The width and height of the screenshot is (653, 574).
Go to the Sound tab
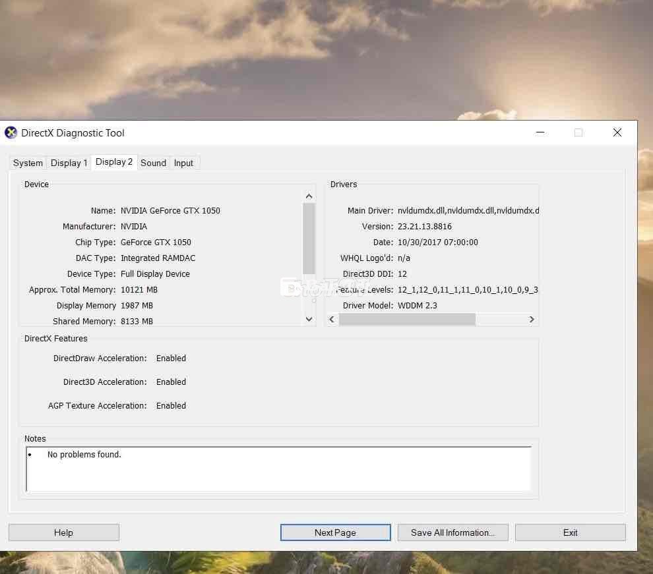[153, 163]
